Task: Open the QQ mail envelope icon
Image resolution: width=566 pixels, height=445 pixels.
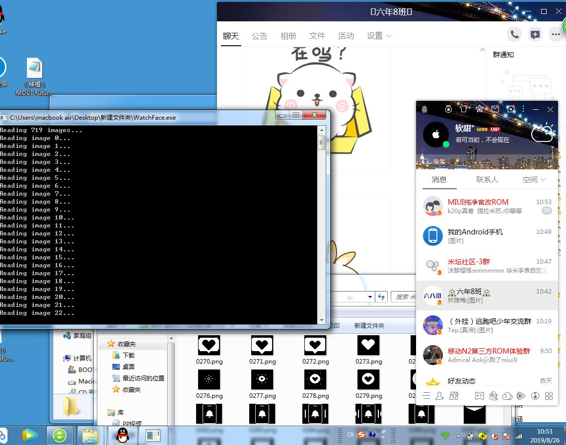Action: 495,109
